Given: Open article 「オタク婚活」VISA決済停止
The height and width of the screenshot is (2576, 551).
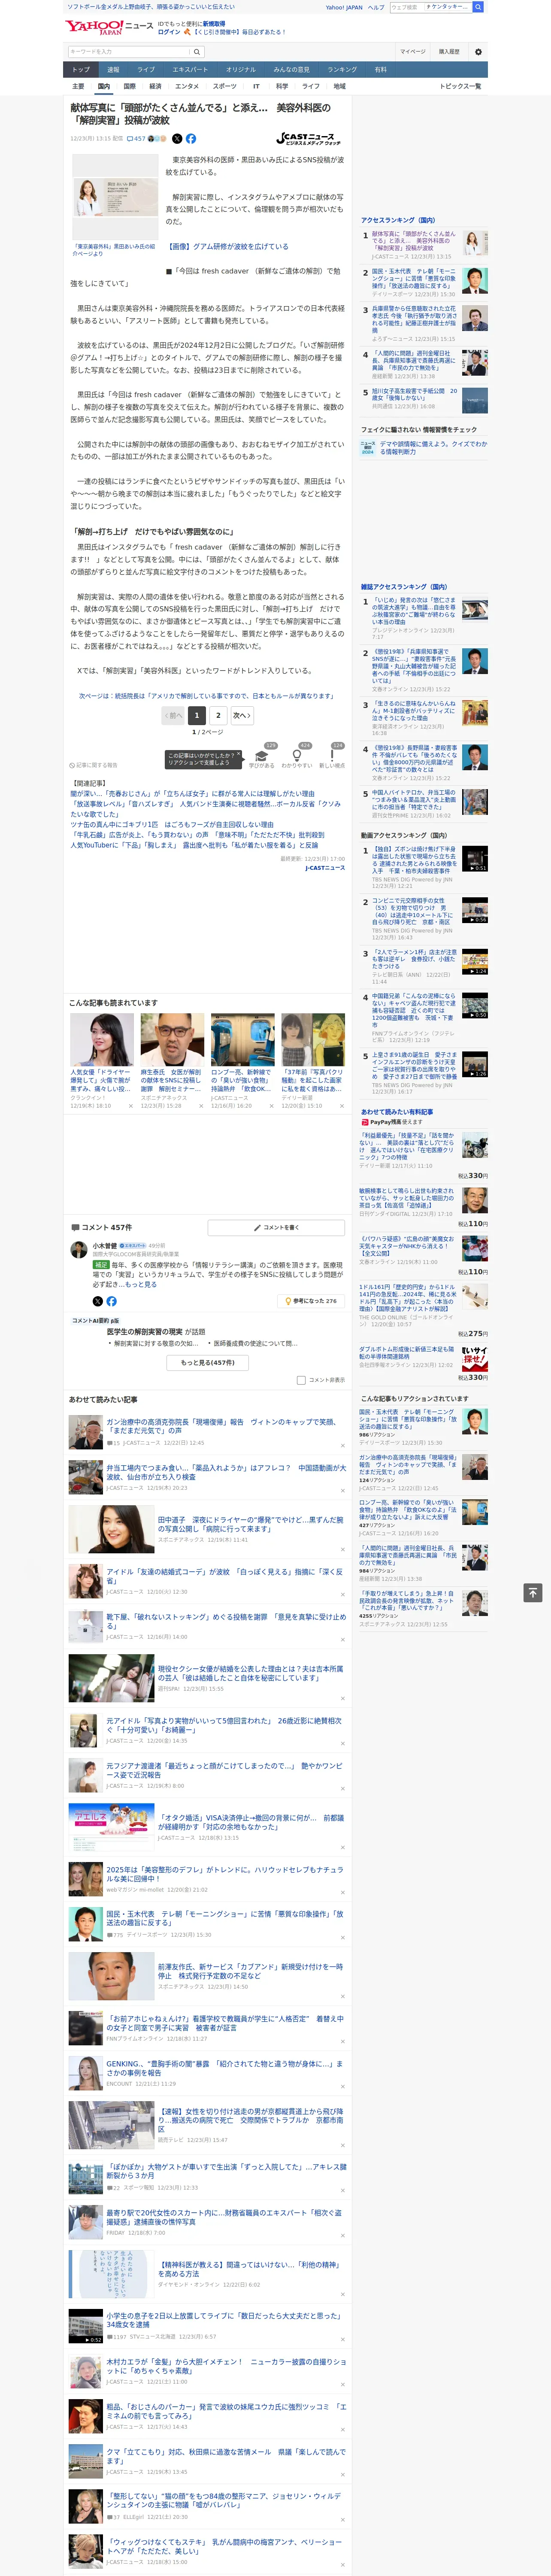Looking at the screenshot, I should tap(250, 1822).
